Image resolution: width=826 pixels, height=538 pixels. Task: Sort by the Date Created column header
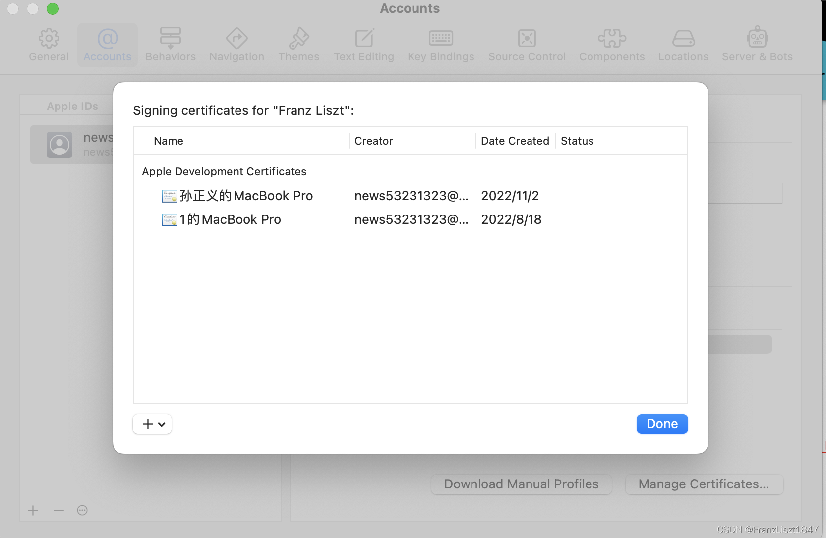pos(515,141)
